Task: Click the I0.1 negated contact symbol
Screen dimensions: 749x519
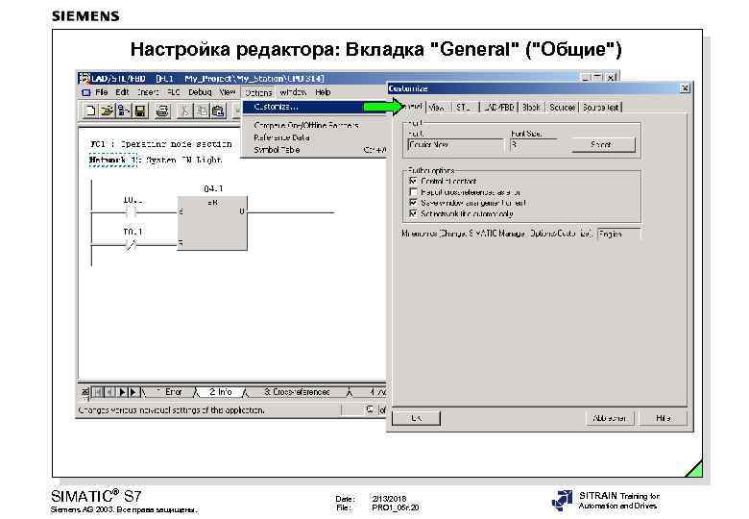Action: (x=131, y=245)
